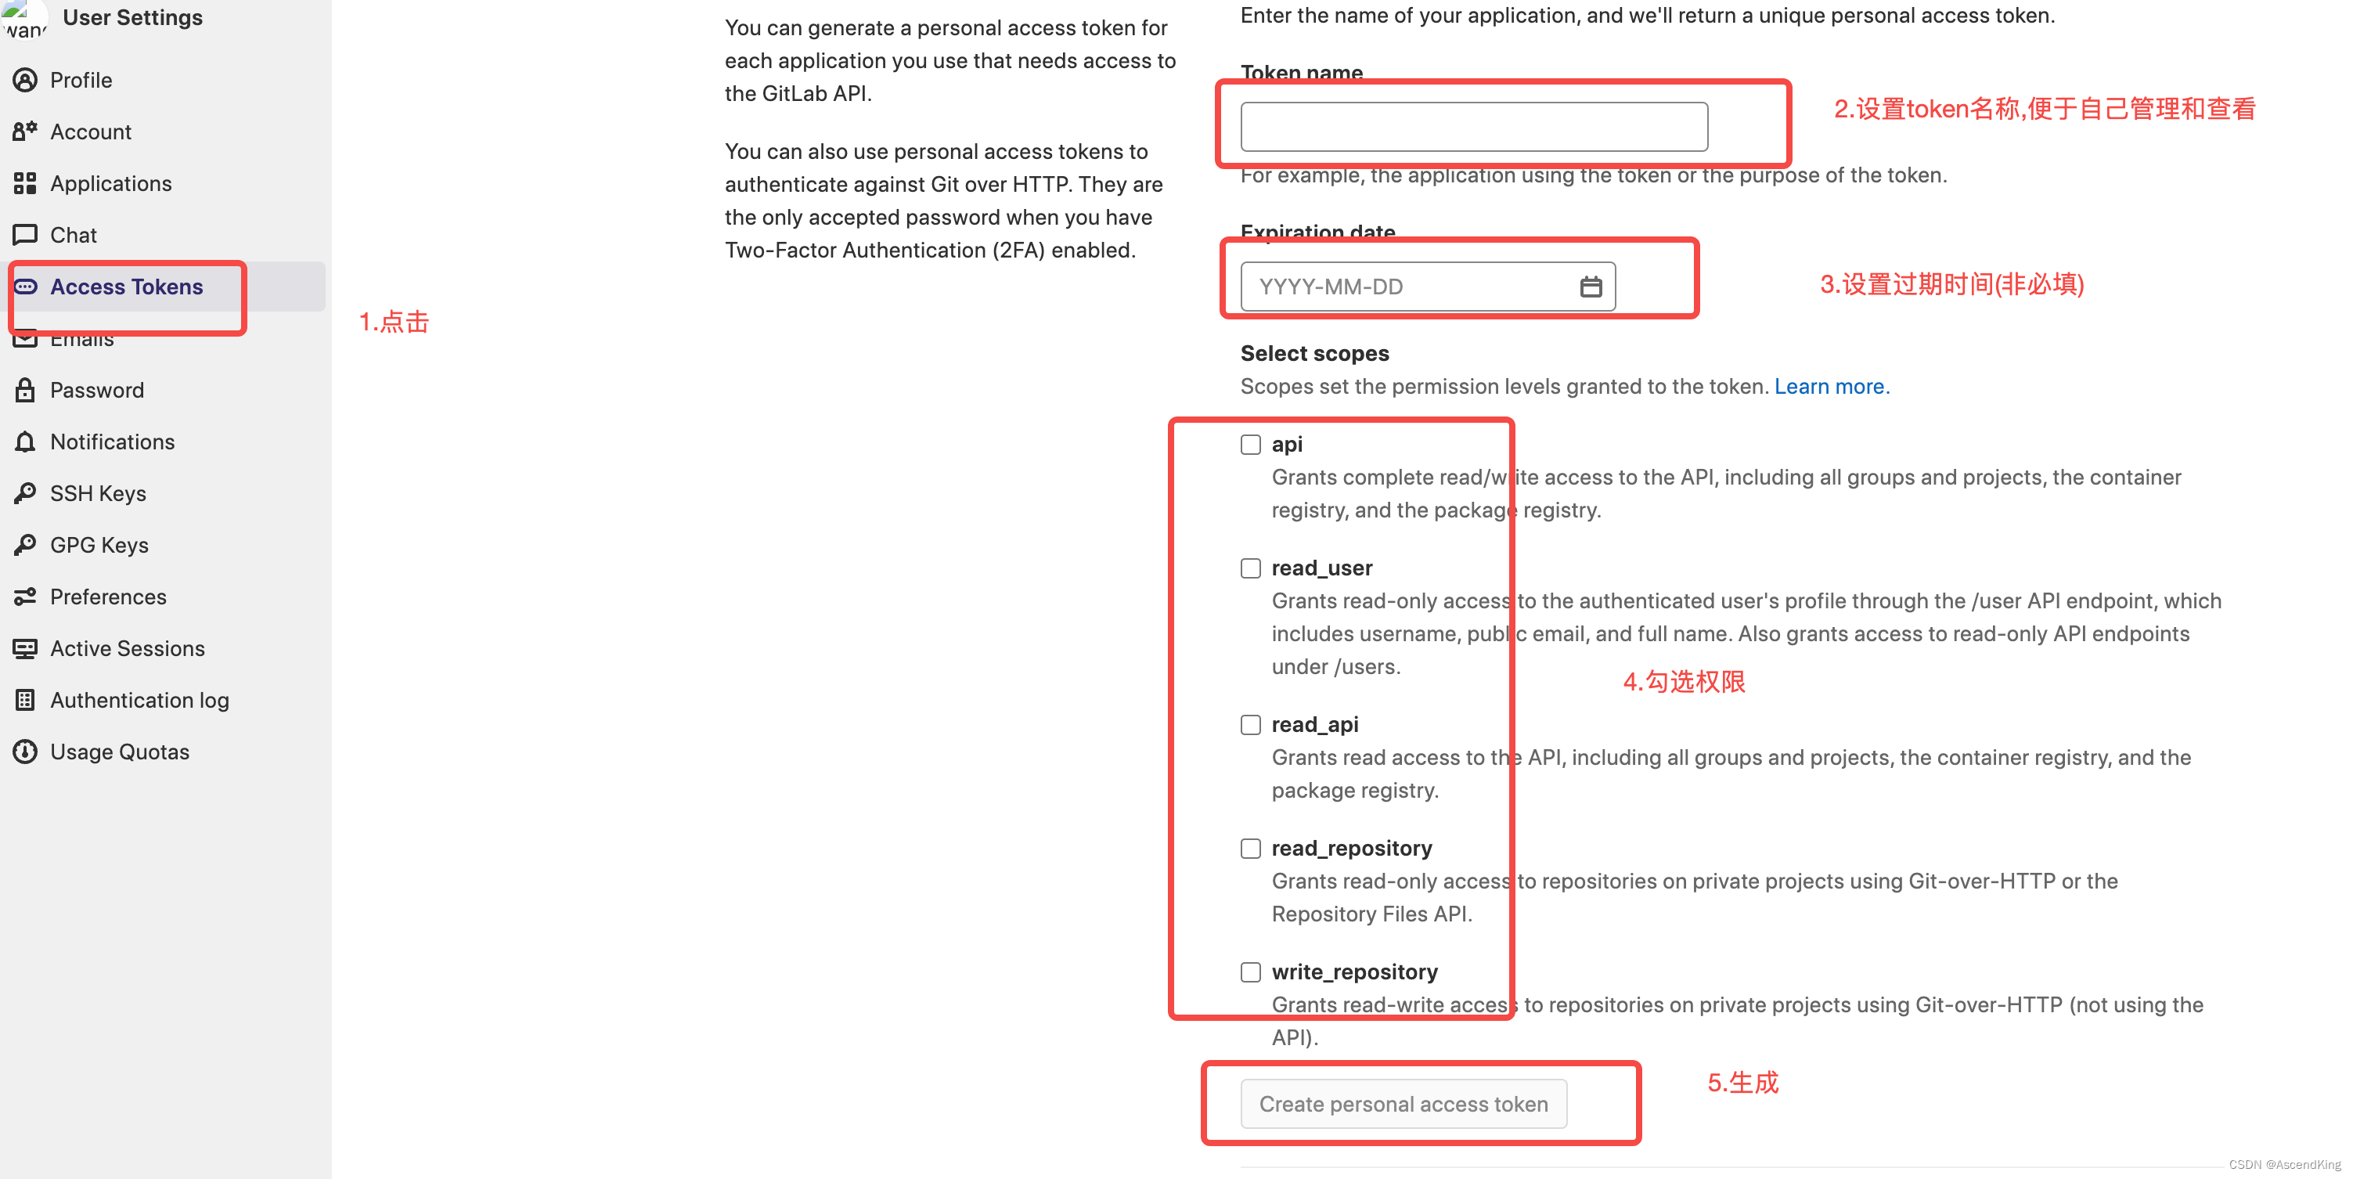Enable the read_repository scope checkbox

(1251, 846)
